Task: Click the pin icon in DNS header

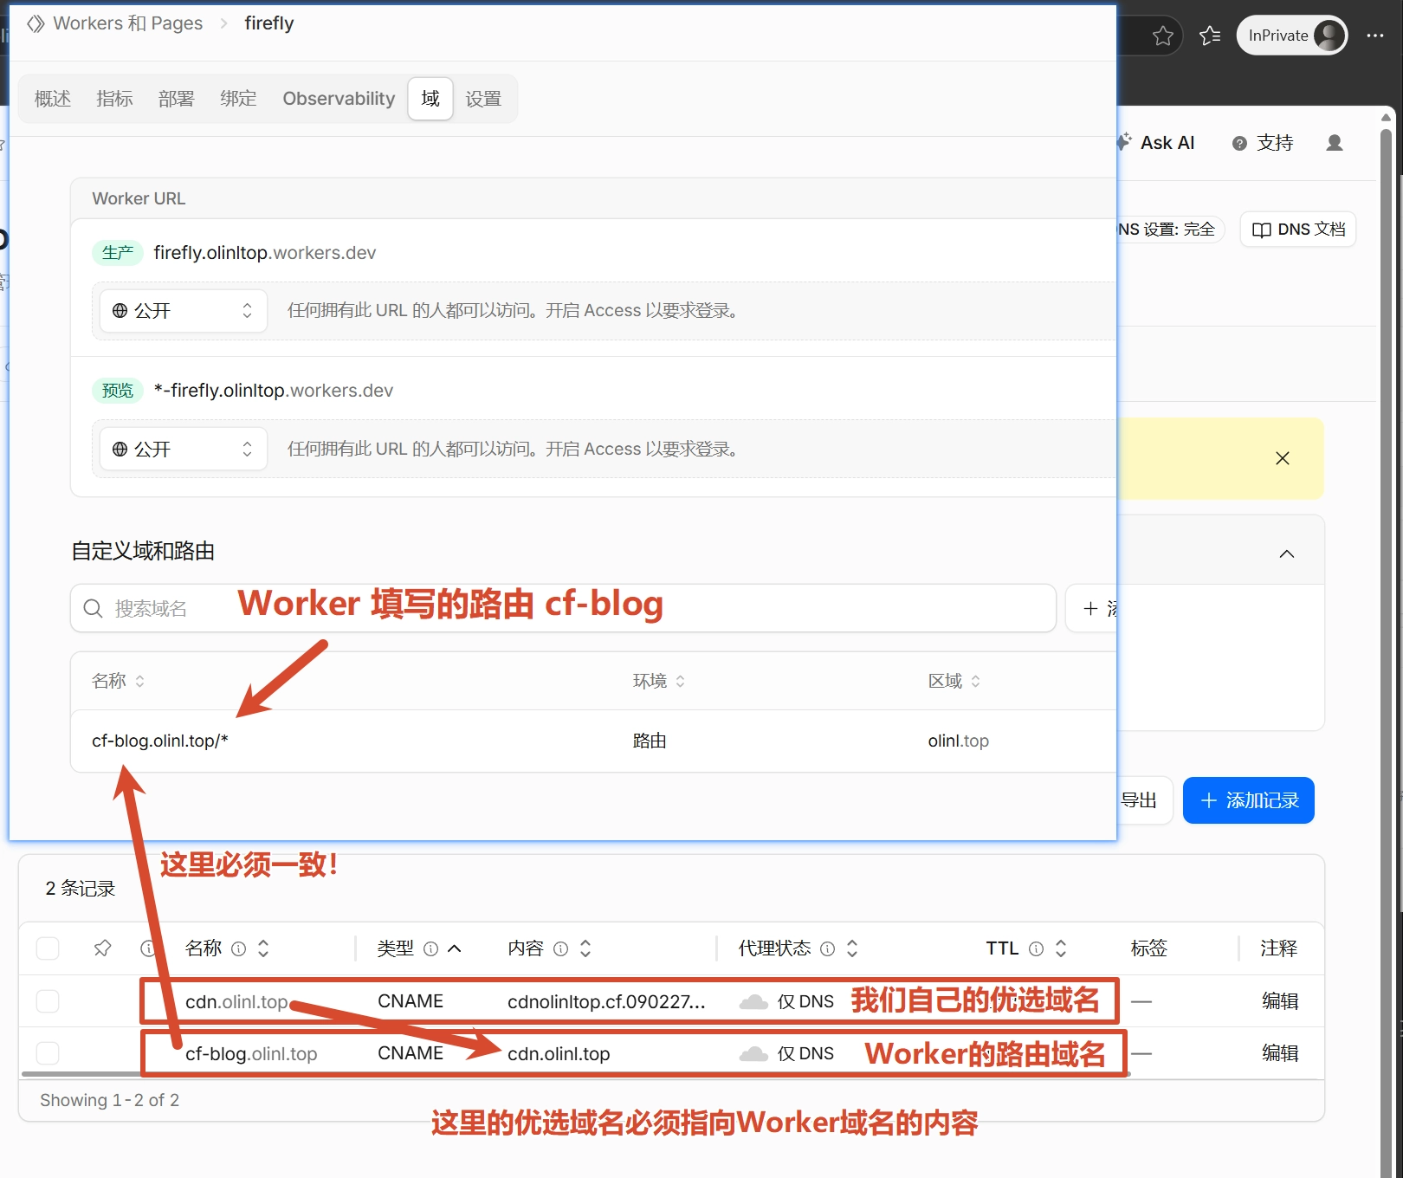Action: click(x=102, y=948)
